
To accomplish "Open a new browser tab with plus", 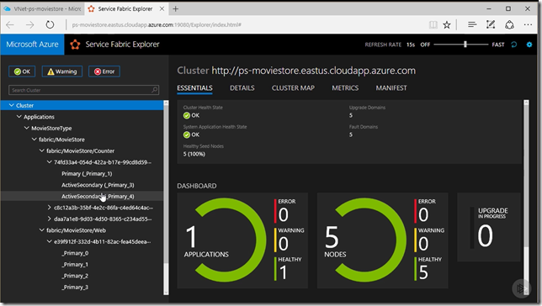I will coord(176,9).
